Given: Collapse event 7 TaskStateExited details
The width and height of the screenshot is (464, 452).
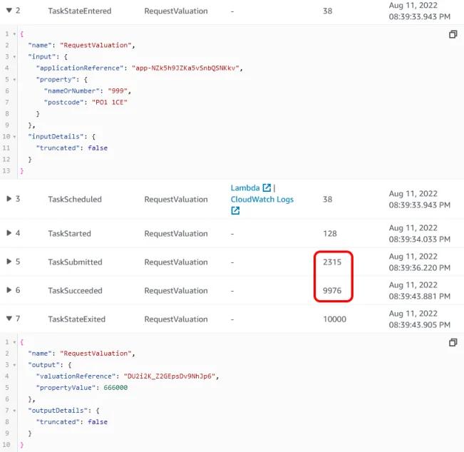Looking at the screenshot, I should coord(9,319).
